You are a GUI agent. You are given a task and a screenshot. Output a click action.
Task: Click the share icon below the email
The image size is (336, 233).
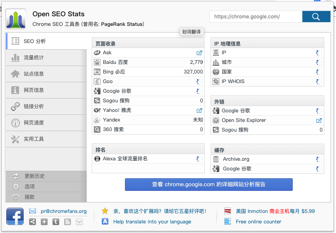[x=33, y=222]
